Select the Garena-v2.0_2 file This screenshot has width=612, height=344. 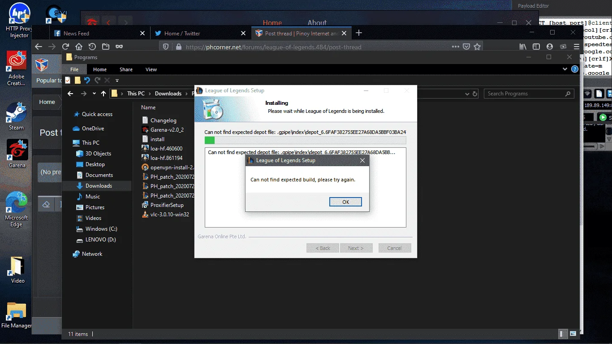[x=167, y=130]
